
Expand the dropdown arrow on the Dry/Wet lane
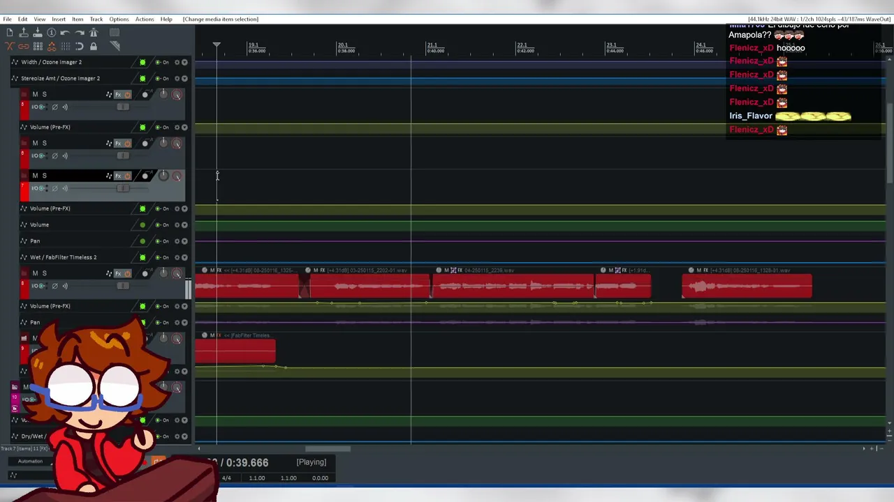[x=184, y=436]
